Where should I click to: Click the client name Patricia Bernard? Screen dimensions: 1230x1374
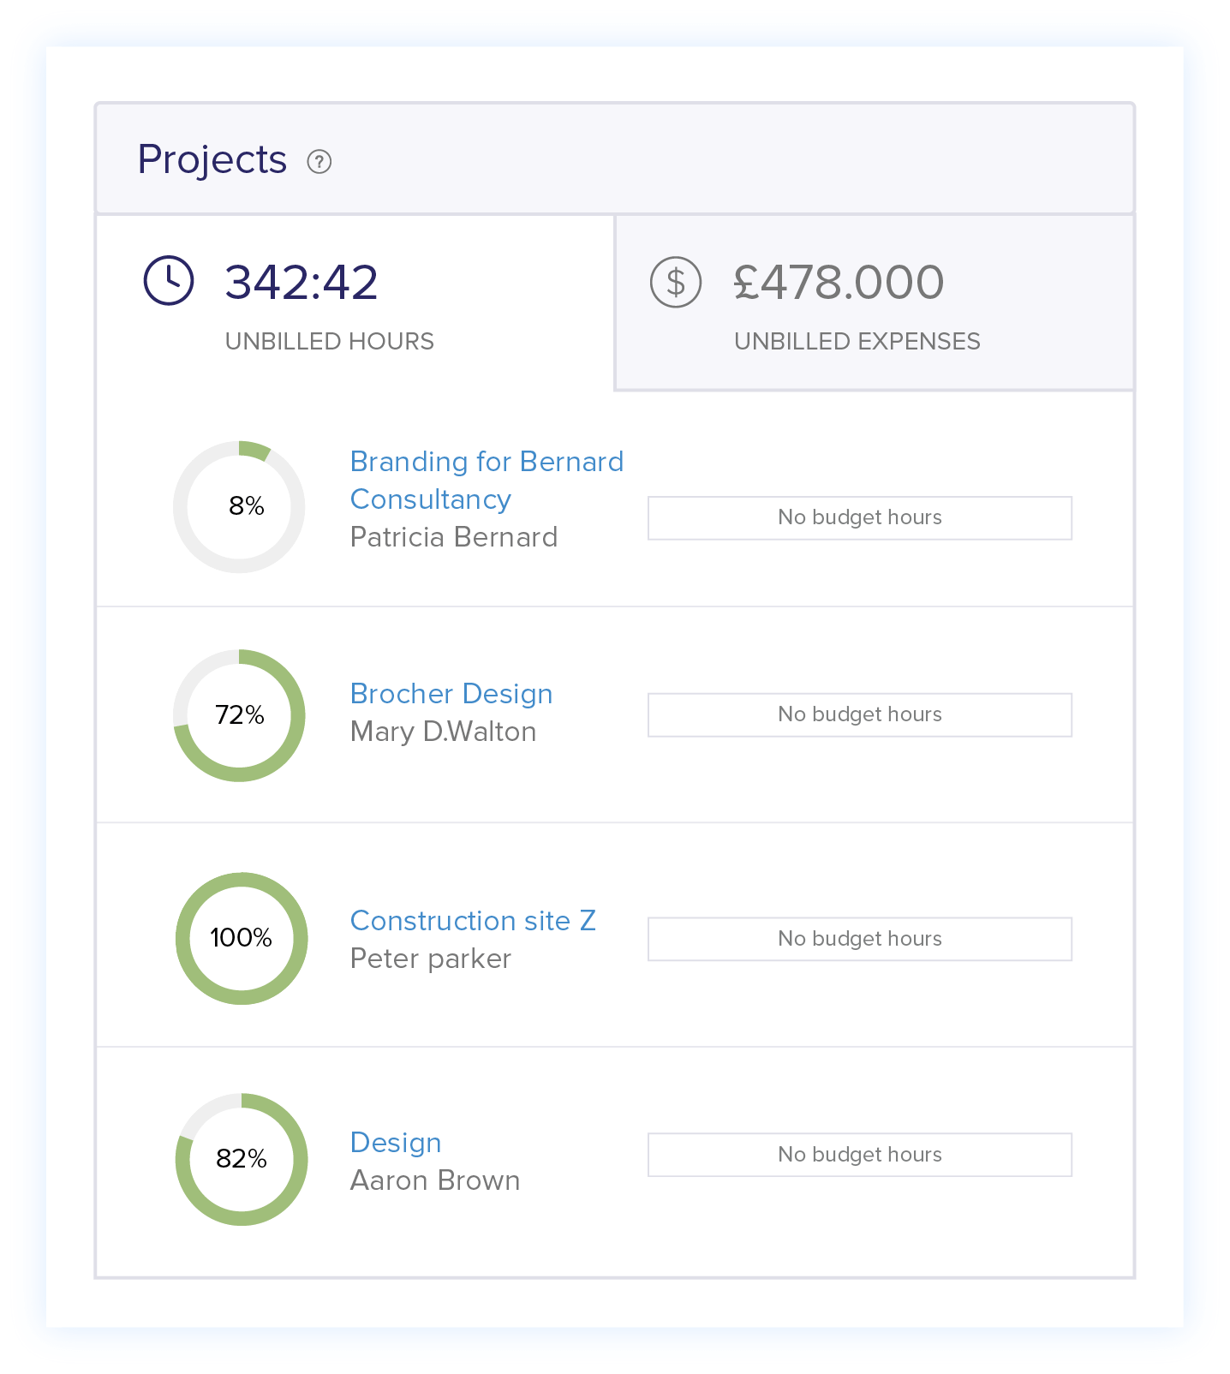click(x=454, y=537)
